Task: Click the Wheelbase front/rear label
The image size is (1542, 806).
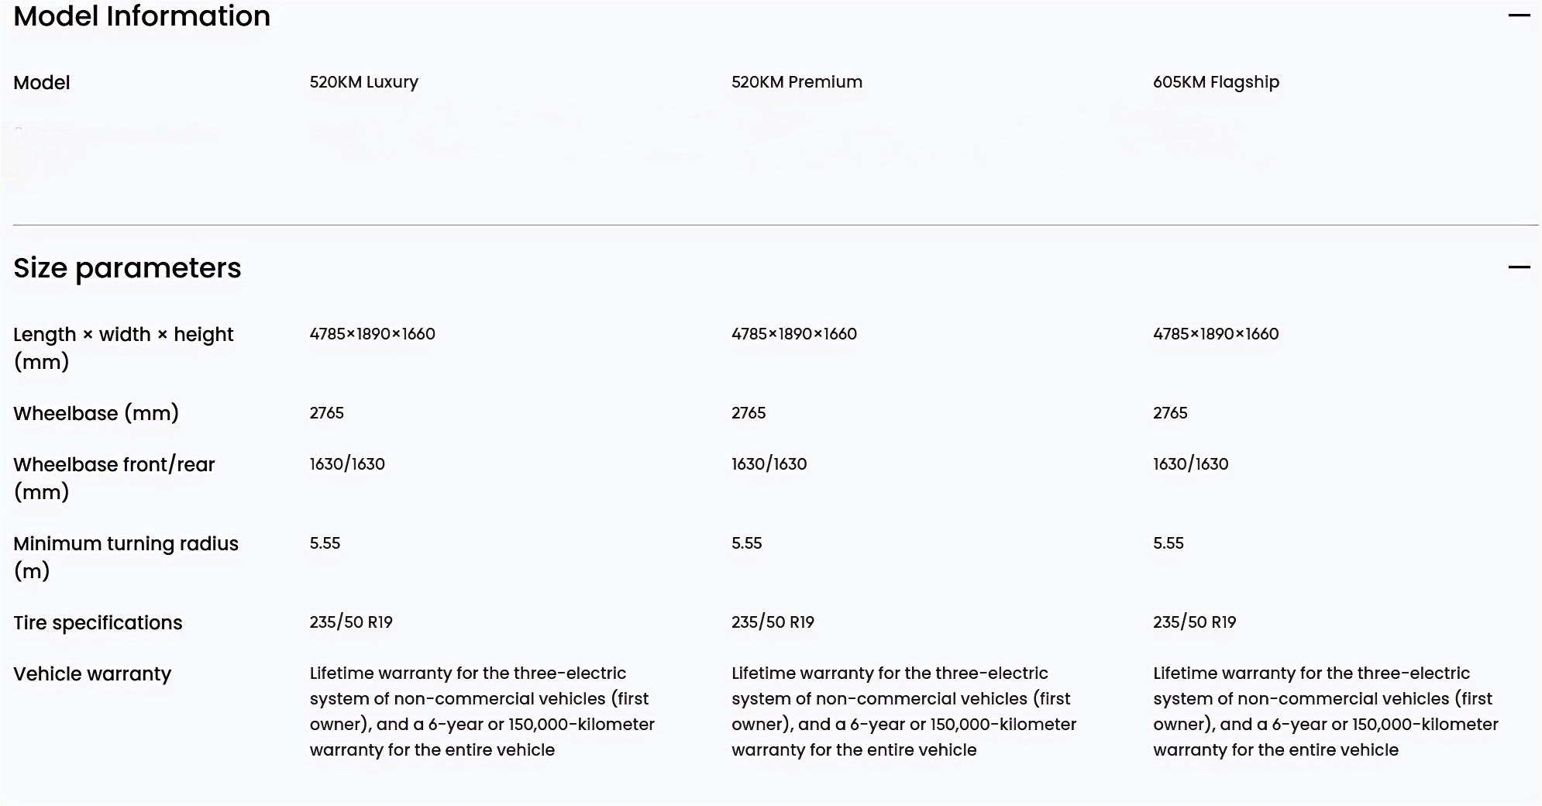Action: 114,478
